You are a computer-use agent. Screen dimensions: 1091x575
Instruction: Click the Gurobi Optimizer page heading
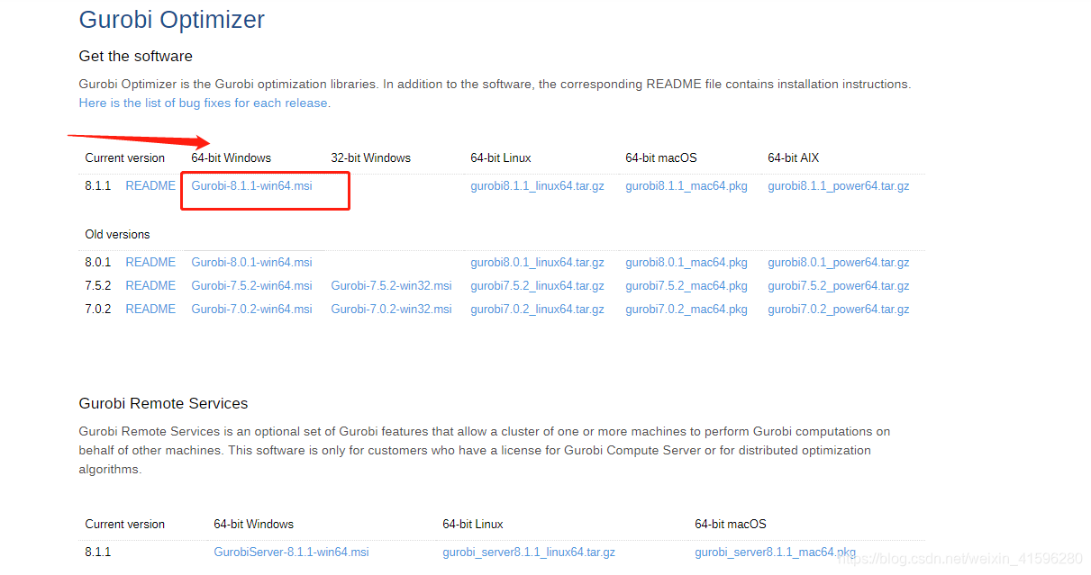[172, 19]
